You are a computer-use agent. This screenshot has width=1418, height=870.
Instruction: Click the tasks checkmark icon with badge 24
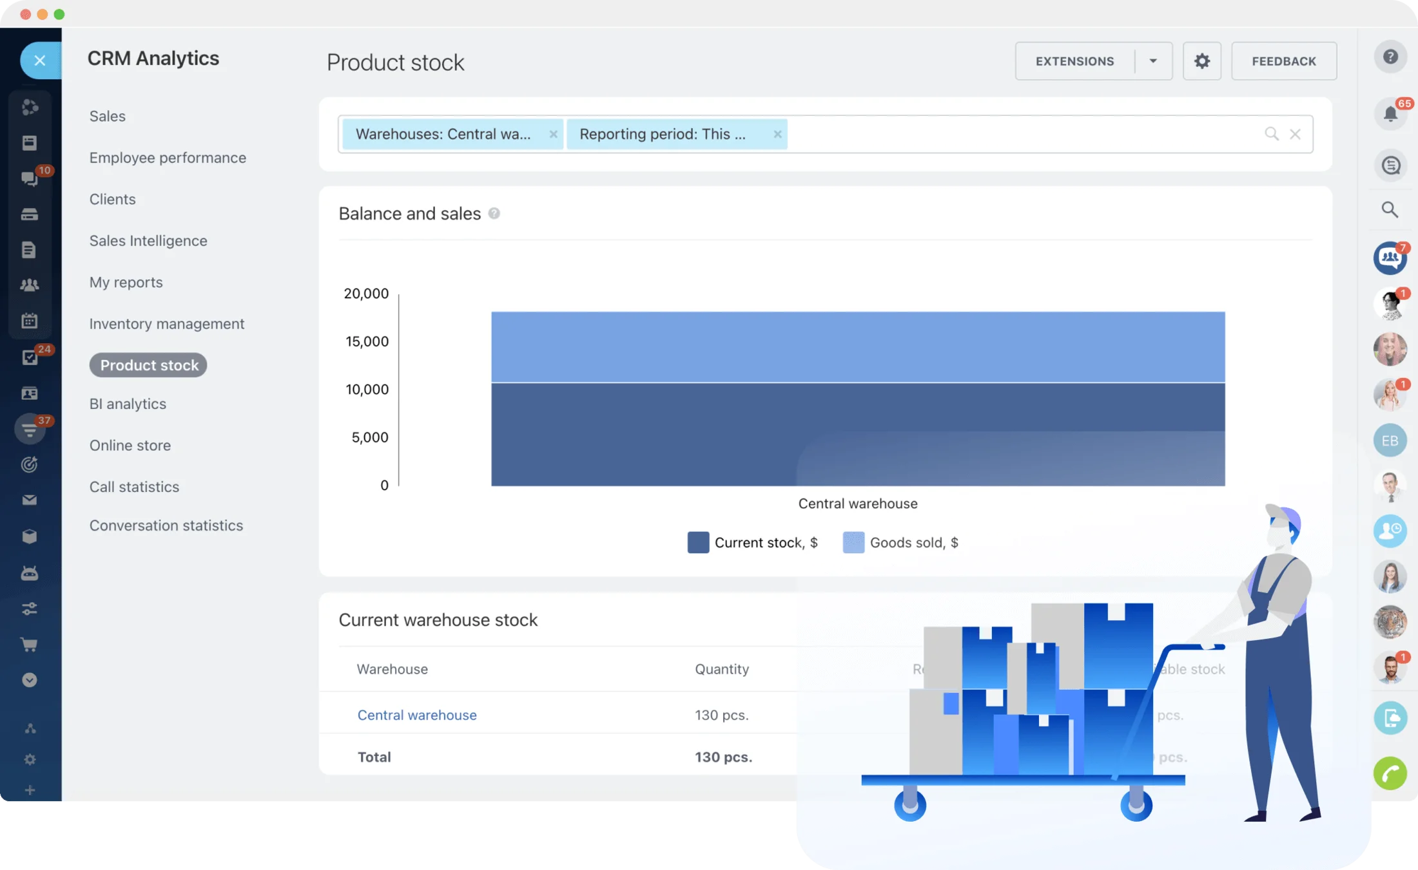(30, 357)
